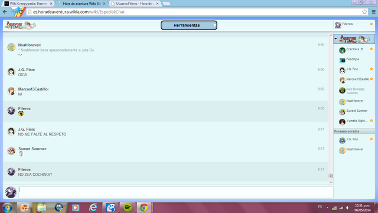Close the Wiki Creepypasta tab

coord(51,4)
